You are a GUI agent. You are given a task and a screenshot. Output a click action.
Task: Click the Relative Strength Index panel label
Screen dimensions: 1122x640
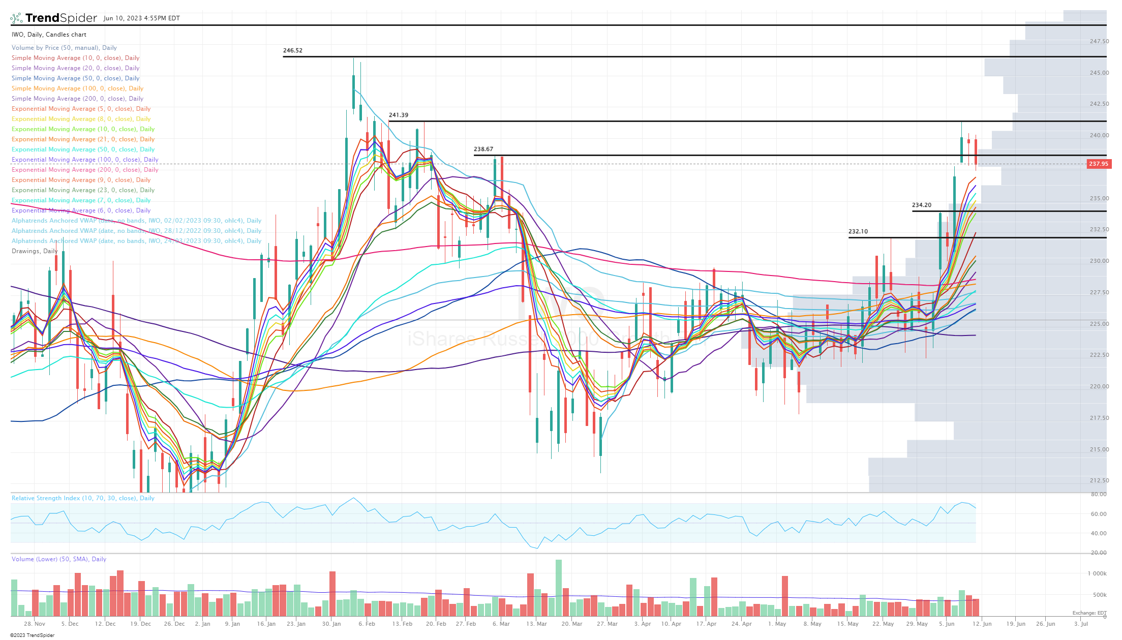tap(83, 498)
